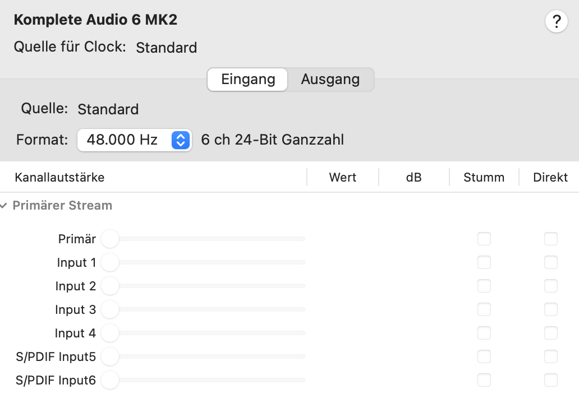The height and width of the screenshot is (417, 579).
Task: Switch to the Ausgang tab
Action: click(x=330, y=80)
